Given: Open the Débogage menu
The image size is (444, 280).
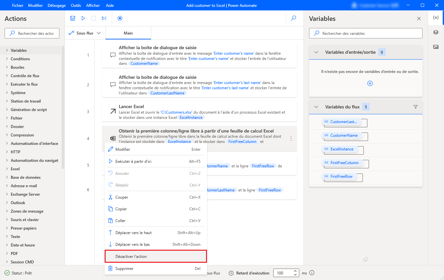Looking at the screenshot, I should point(56,6).
